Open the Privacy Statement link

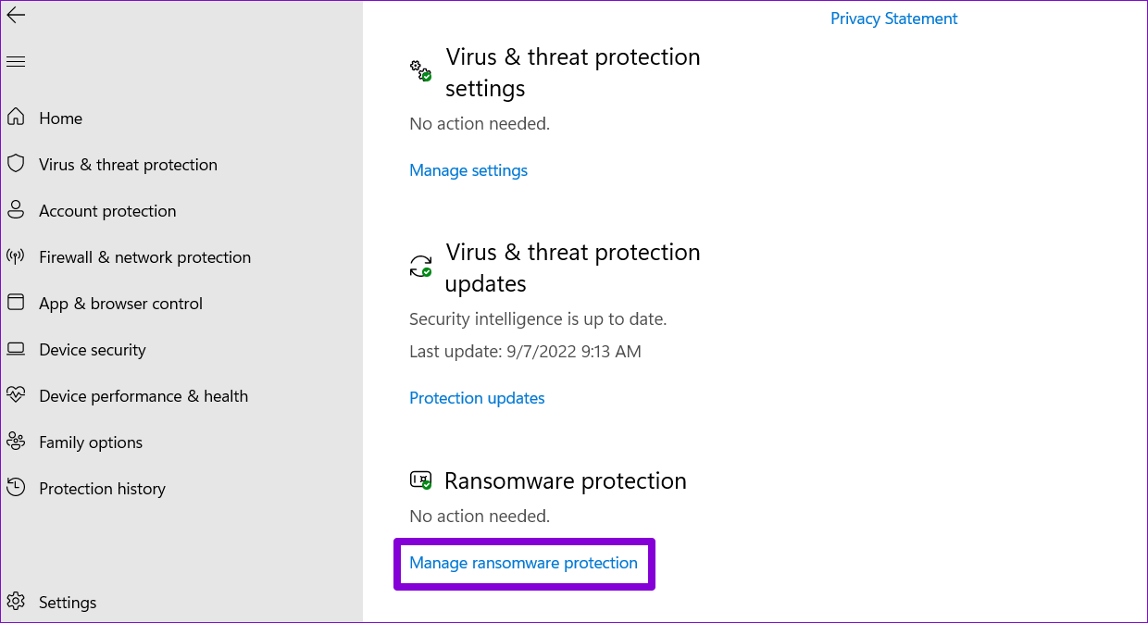(893, 19)
